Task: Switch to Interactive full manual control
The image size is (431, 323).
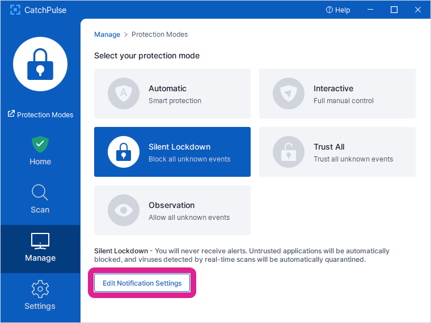Action: [337, 93]
